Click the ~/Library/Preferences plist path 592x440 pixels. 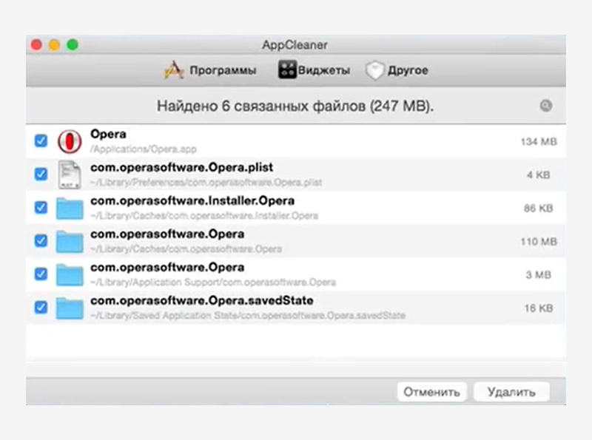(x=206, y=183)
